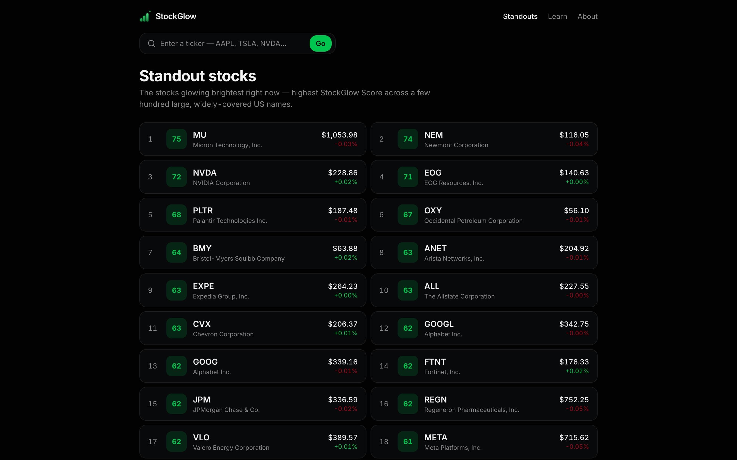Click the MU score badge 75
The width and height of the screenshot is (737, 460).
[176, 139]
